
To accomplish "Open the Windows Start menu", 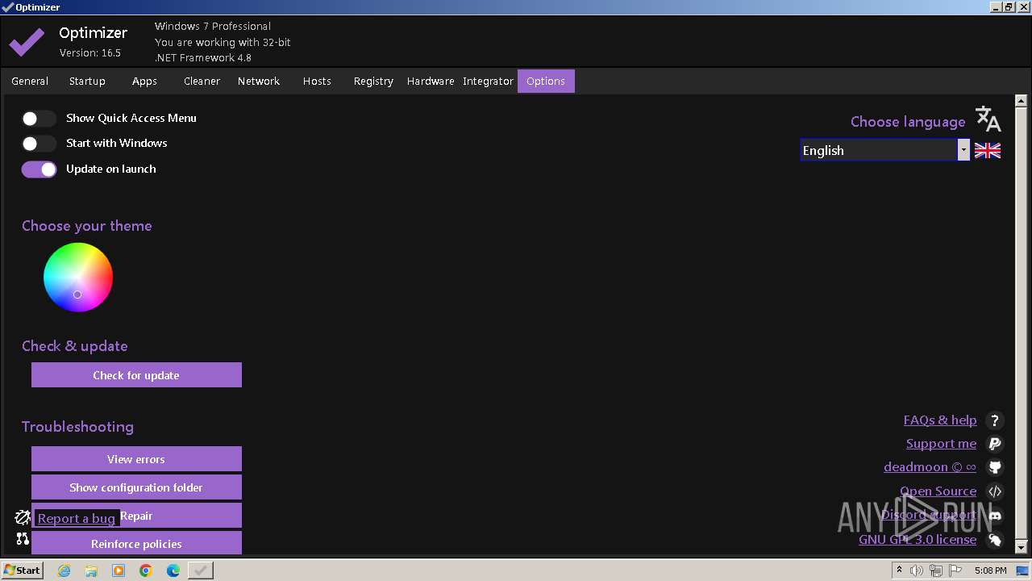I will (x=23, y=571).
